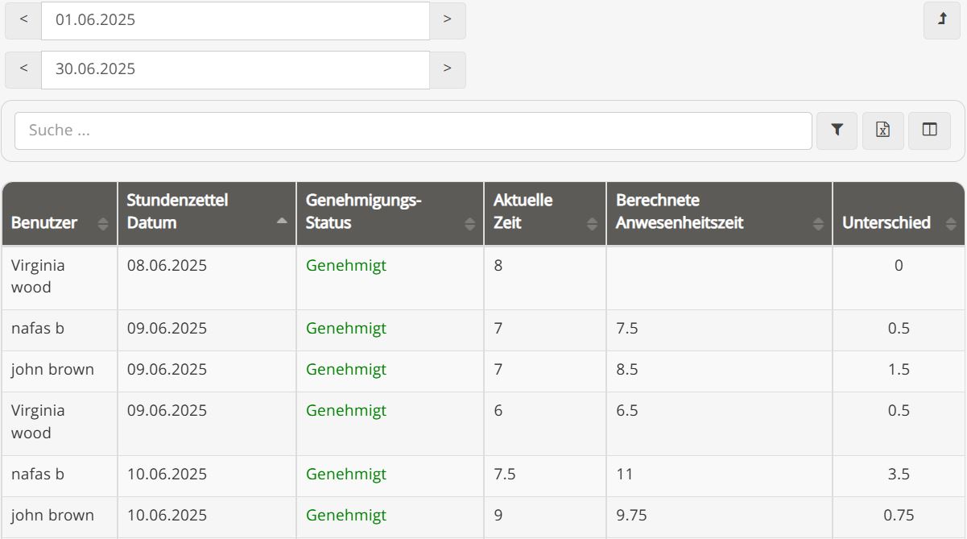967x539 pixels.
Task: Select Virginia wood in the 08.06.2025 row
Action: click(38, 276)
